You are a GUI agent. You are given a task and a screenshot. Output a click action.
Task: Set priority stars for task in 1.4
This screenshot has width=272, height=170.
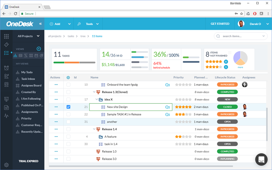183,144
